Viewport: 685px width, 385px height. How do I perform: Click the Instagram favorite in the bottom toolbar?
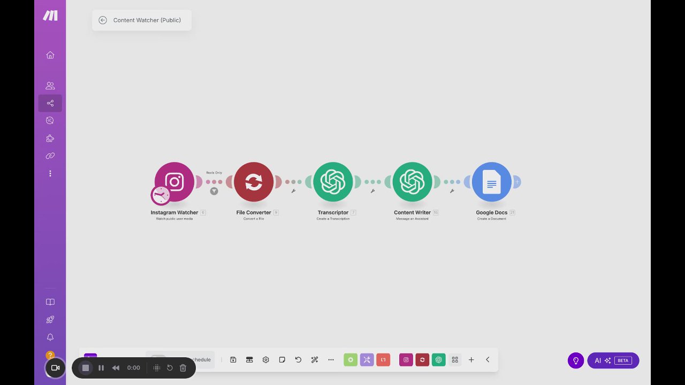406,360
